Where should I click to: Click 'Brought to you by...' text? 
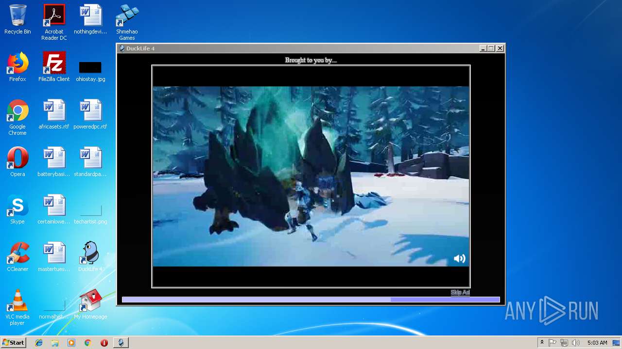tap(311, 60)
